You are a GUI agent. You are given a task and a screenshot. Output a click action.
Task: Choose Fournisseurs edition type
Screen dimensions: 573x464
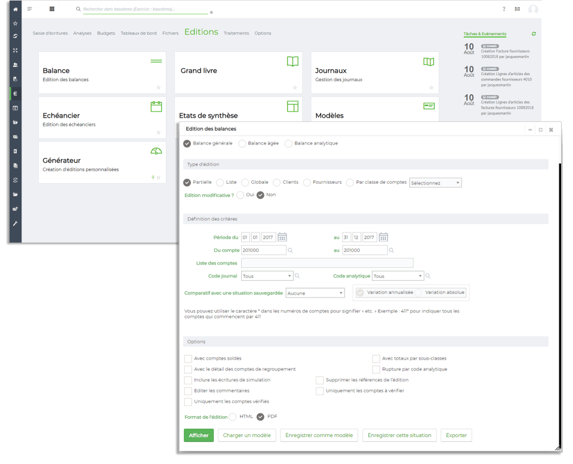pos(307,182)
